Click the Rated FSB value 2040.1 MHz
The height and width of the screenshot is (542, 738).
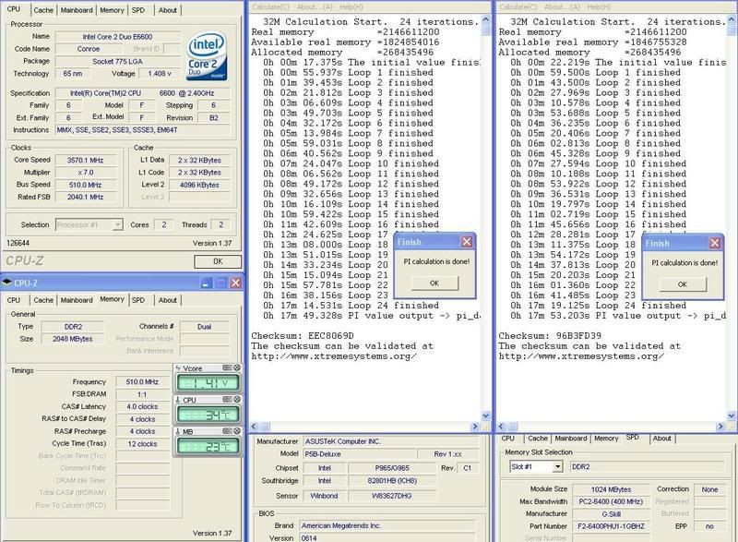(85, 198)
